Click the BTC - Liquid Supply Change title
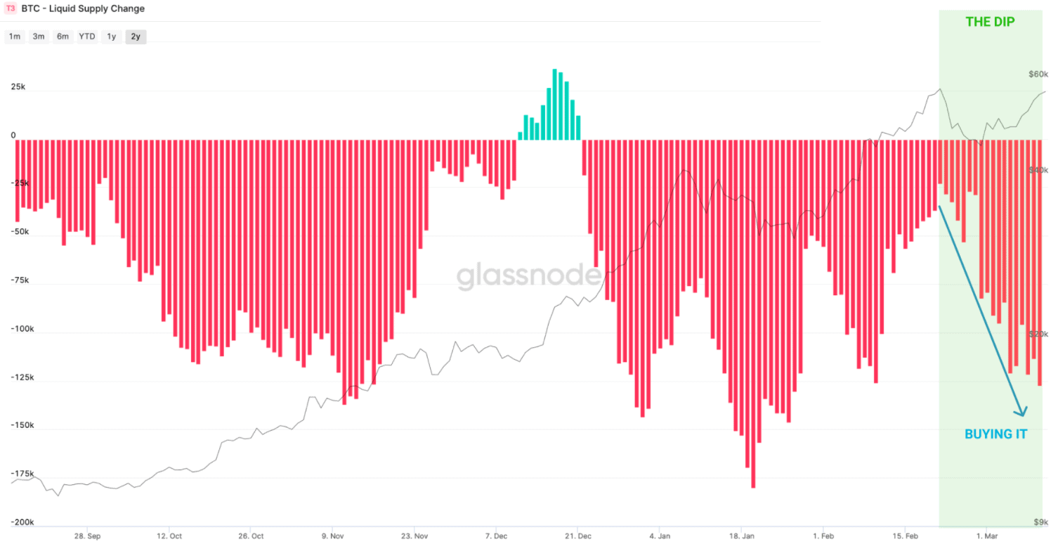1058x558 pixels. coord(83,9)
